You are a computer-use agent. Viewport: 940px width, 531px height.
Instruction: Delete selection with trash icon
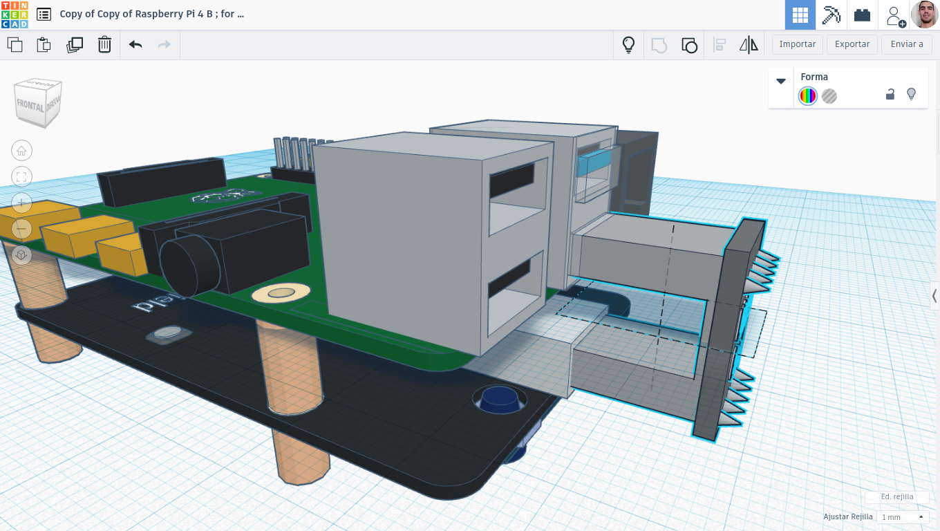(x=104, y=45)
